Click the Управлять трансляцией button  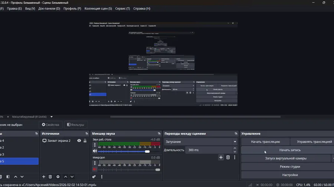312,142
